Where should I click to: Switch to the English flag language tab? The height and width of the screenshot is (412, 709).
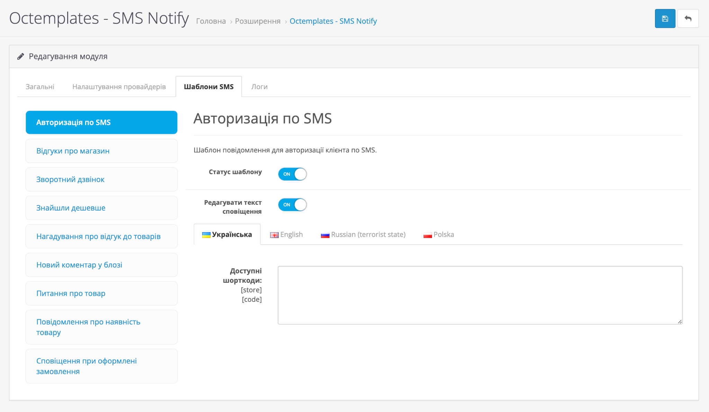[x=286, y=235]
